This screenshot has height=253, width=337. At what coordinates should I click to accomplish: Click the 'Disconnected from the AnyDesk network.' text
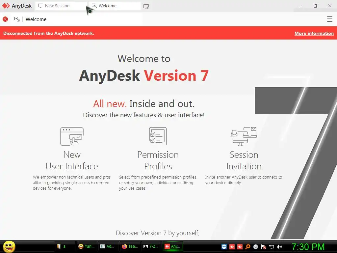(49, 33)
